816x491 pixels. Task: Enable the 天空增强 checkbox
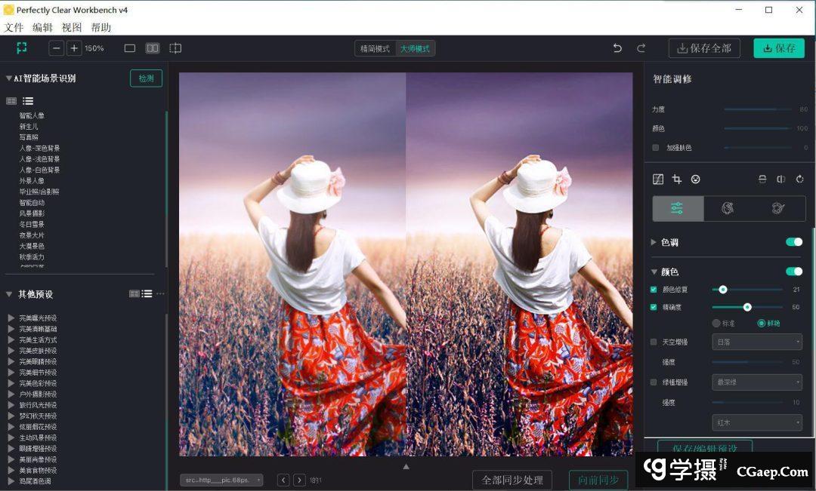(654, 342)
